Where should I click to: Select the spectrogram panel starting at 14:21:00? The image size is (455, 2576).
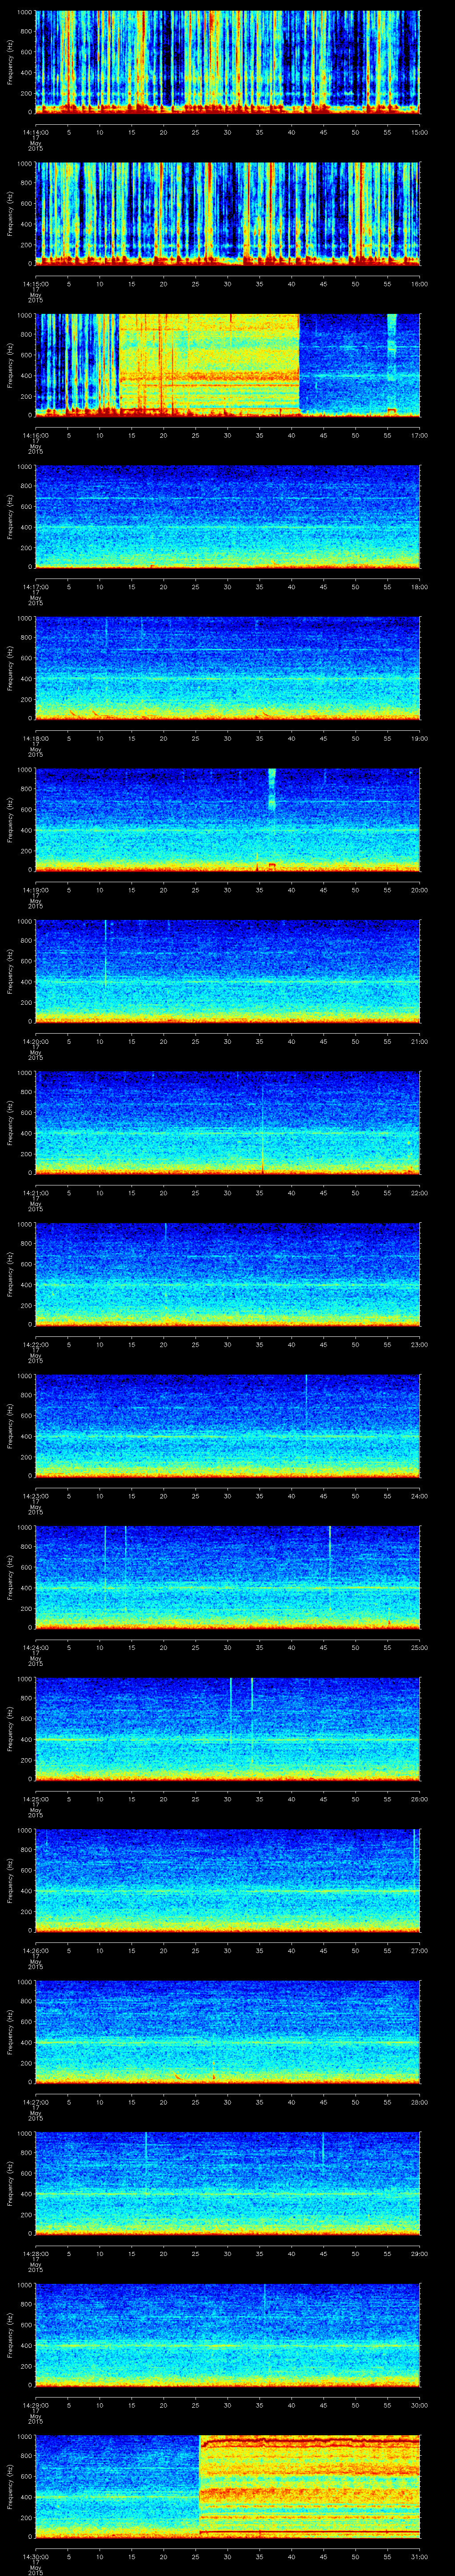227,1123
